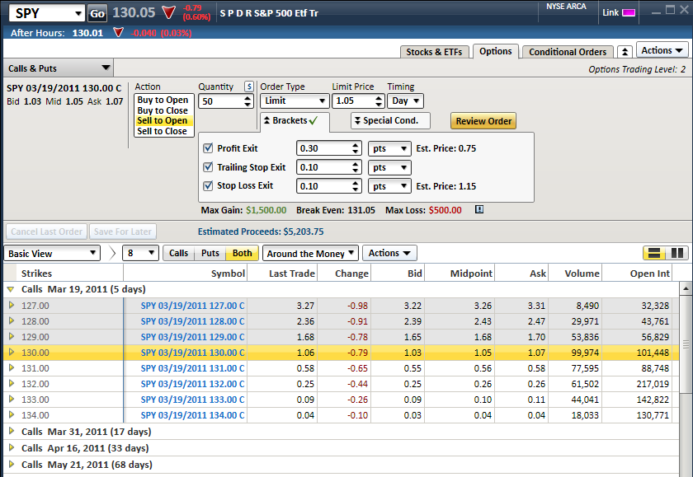Click the info icon beside Max Loss

coord(479,209)
